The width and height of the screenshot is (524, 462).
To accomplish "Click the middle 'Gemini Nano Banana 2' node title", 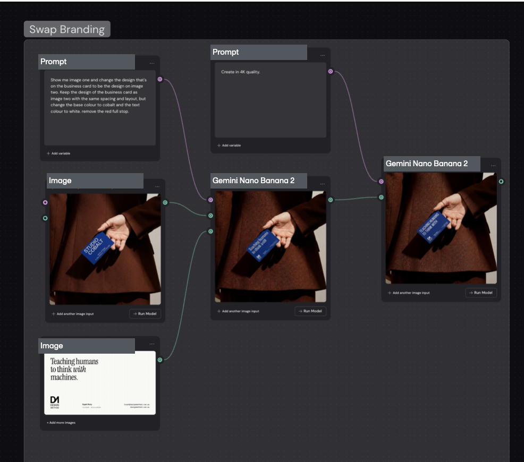I will coord(253,181).
